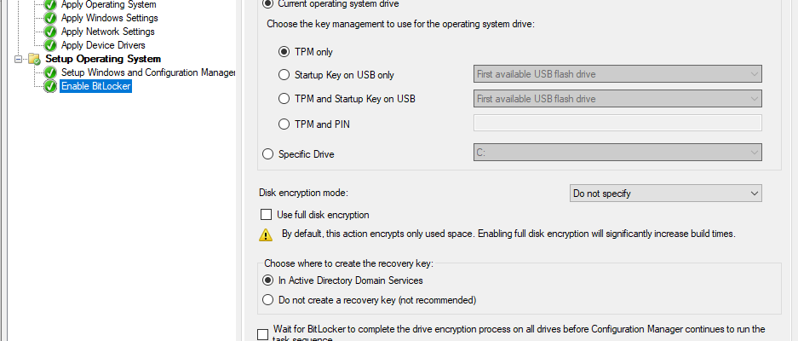The height and width of the screenshot is (341, 798).
Task: Click the check icon beside Setup Windows and Configuration Manager
Action: (x=50, y=73)
